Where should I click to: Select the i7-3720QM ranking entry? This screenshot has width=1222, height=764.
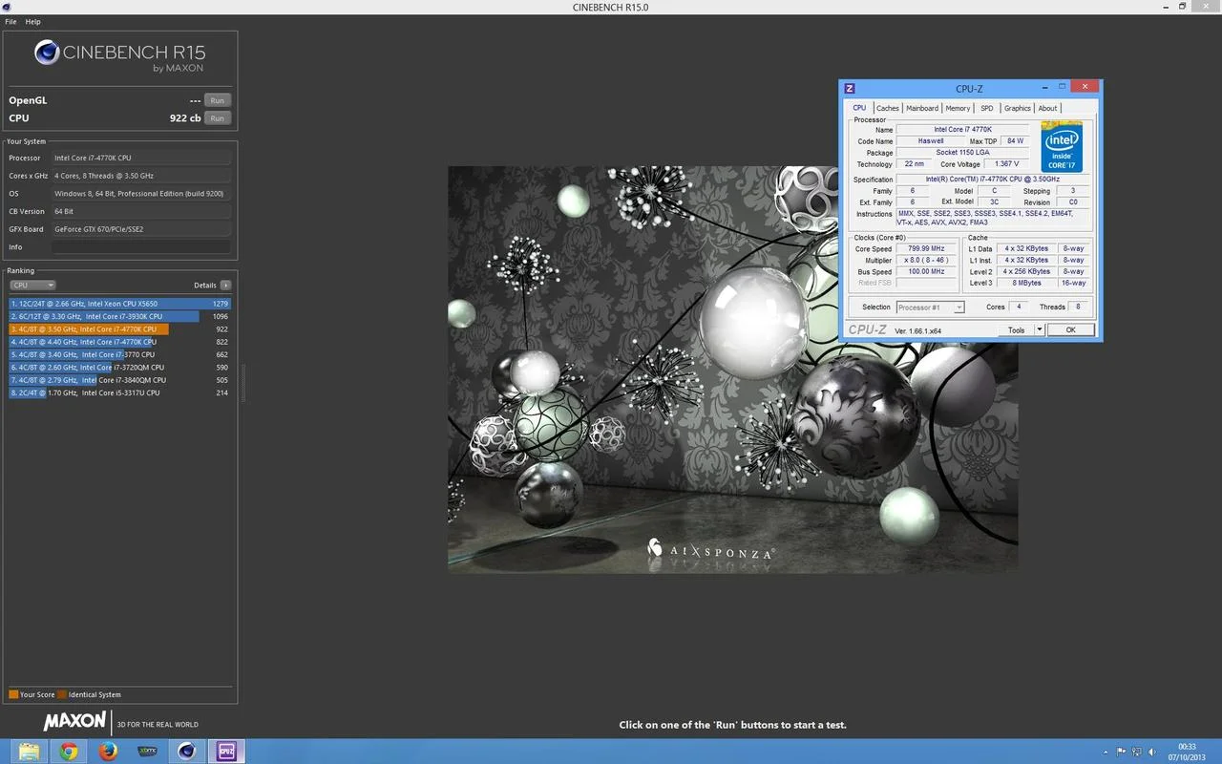pos(119,367)
